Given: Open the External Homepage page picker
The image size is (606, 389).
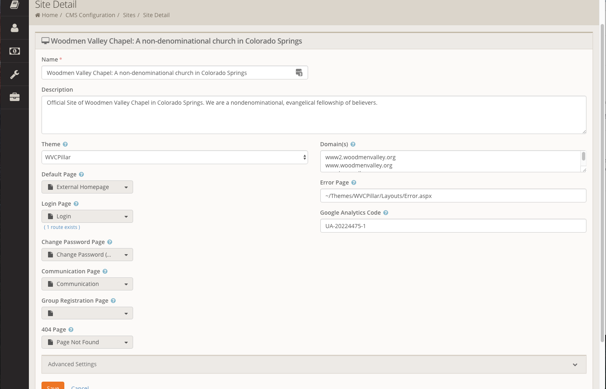Looking at the screenshot, I should pos(87,187).
